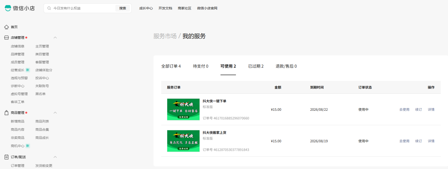Viewport: 448px width, 169px height.
Task: Open 微信小店官网 link
Action: (x=207, y=8)
